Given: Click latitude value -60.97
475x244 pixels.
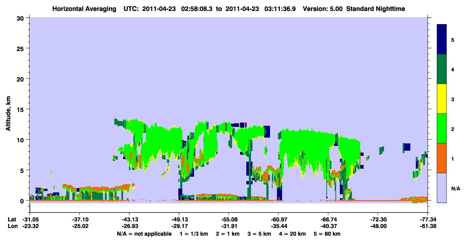Looking at the screenshot, I should (278, 219).
